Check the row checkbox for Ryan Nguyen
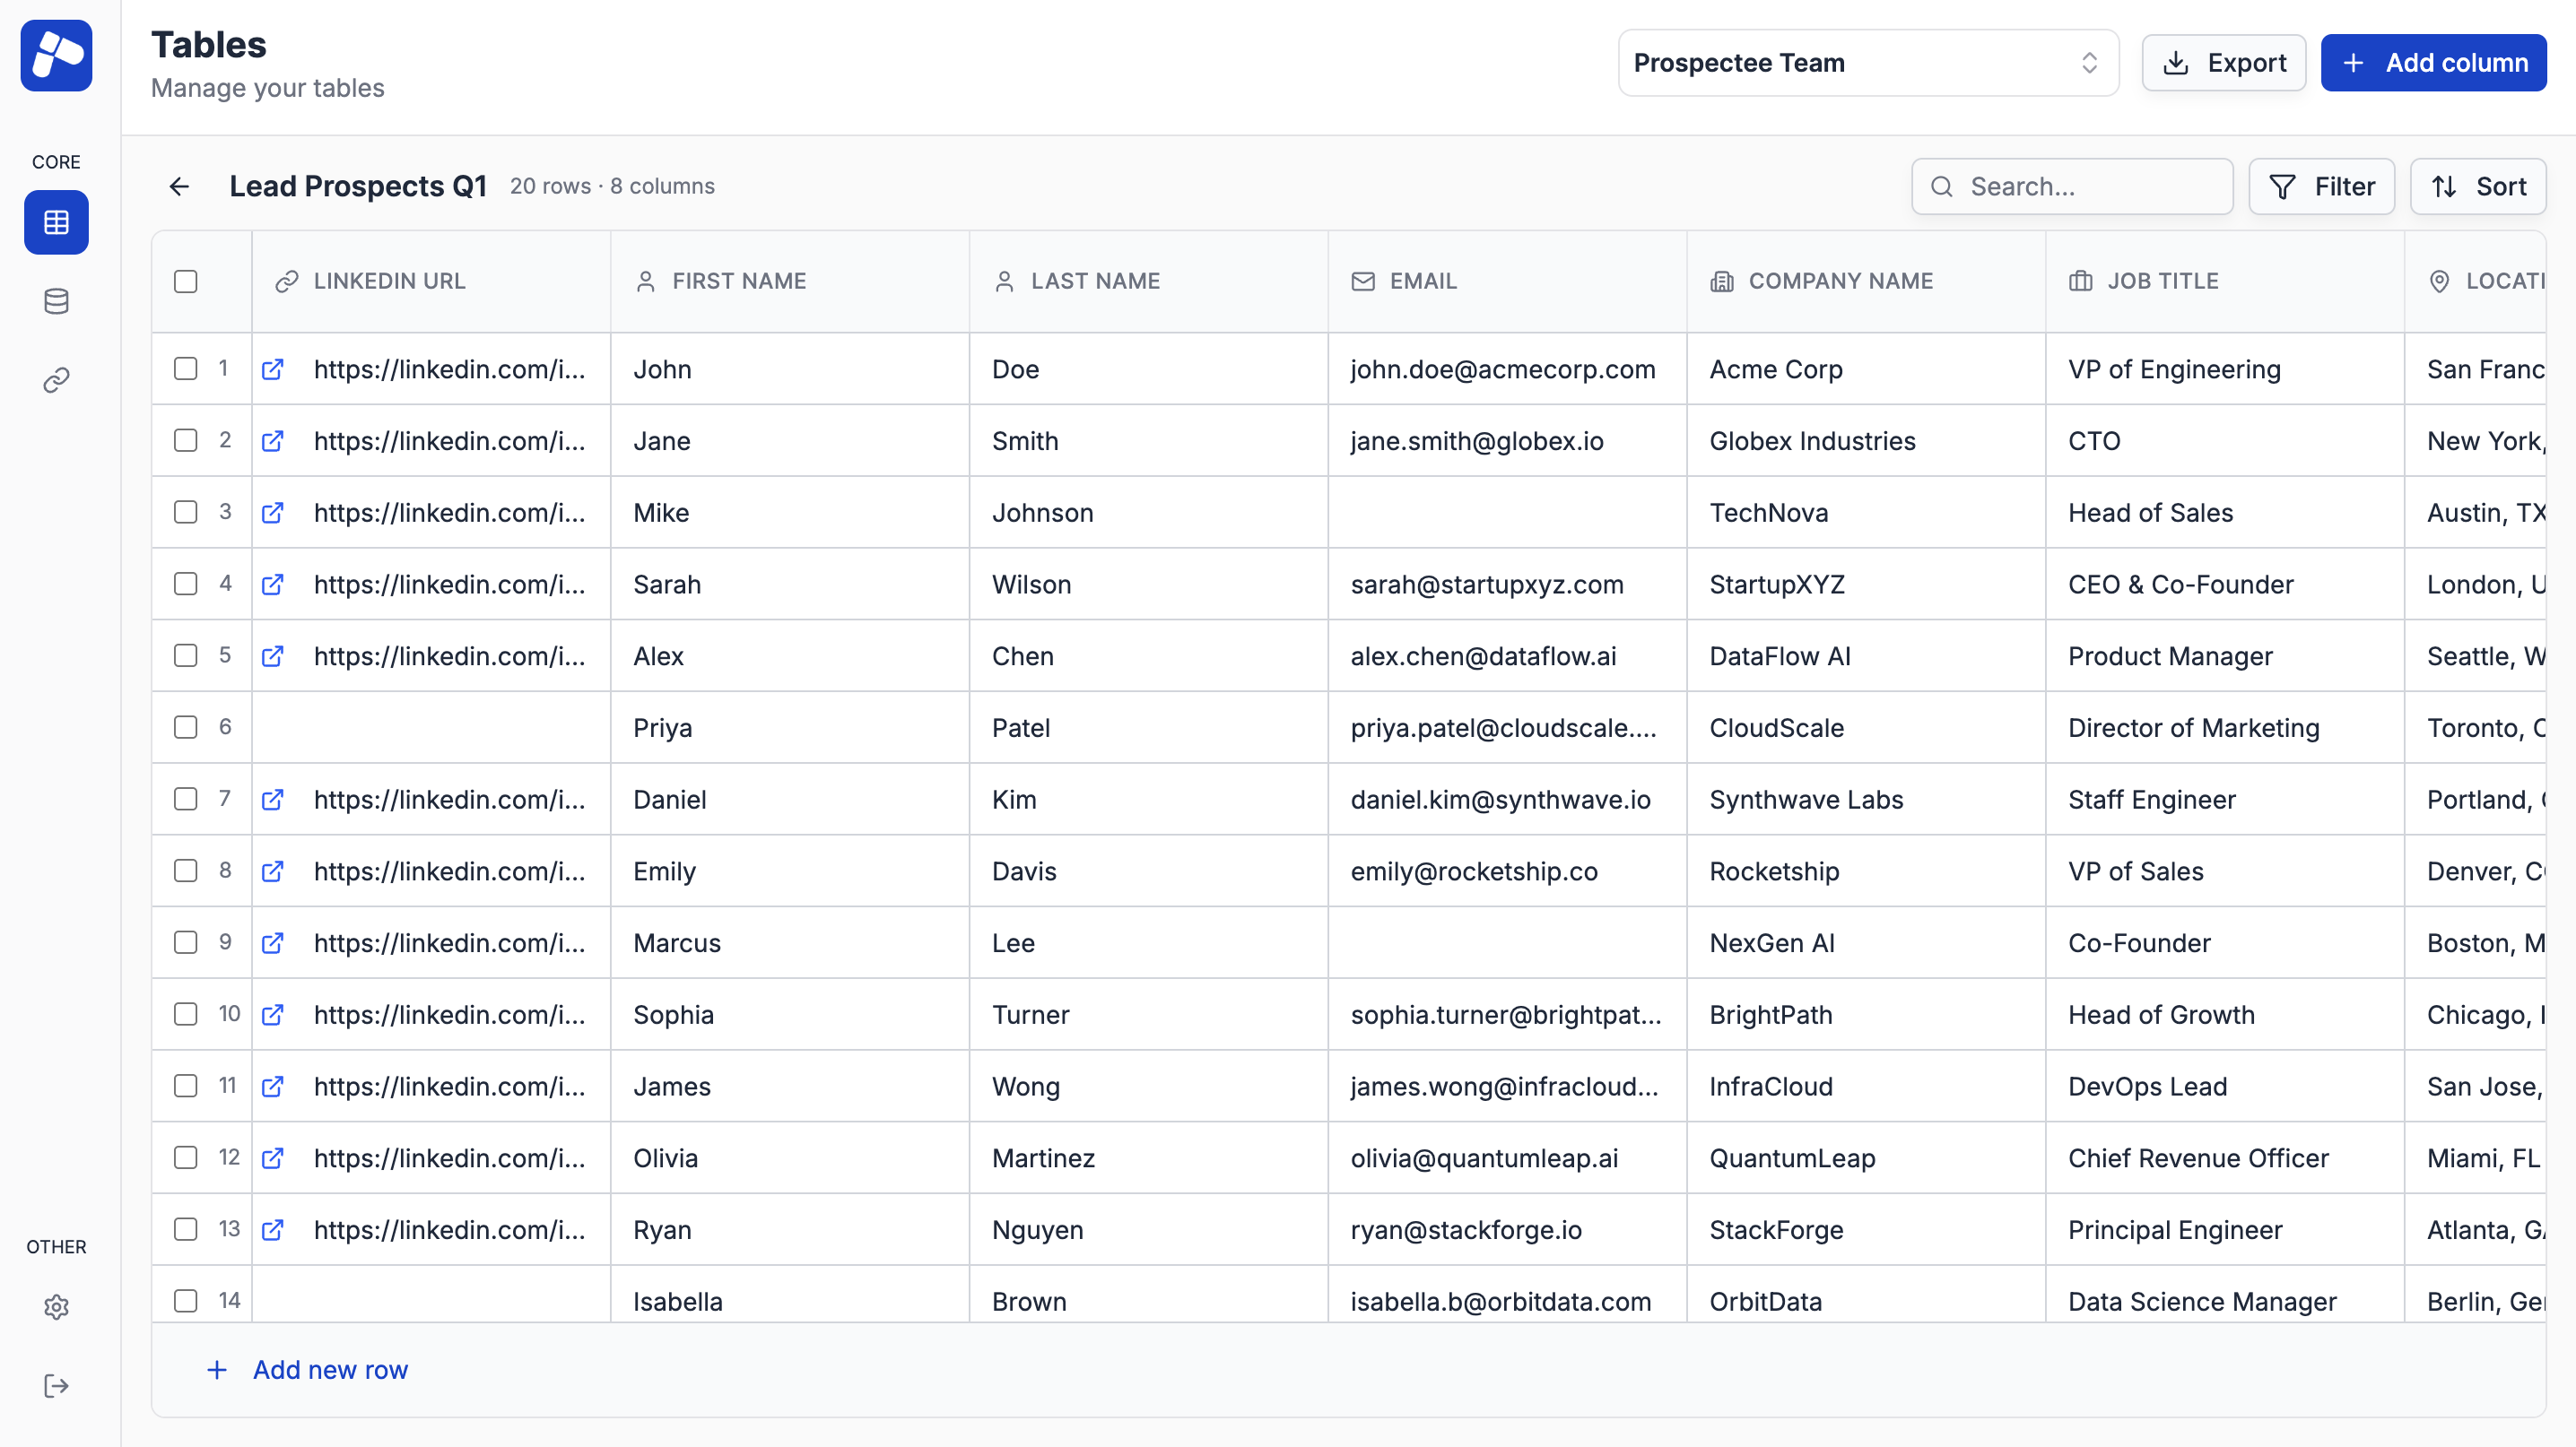2576x1447 pixels. click(185, 1229)
